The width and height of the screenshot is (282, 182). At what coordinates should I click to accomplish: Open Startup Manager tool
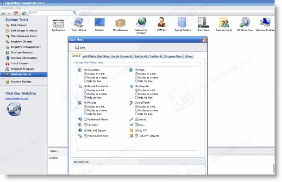point(22,52)
